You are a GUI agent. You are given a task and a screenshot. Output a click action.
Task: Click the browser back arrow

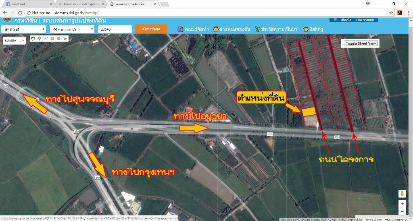point(5,12)
